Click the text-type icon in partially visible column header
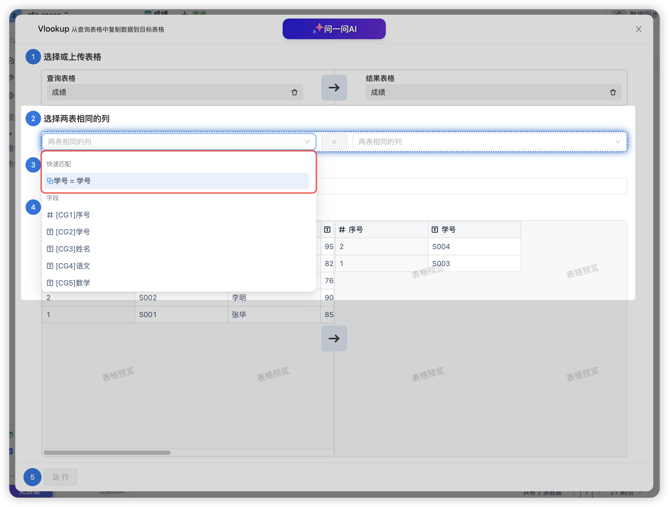Screen dimensions: 669x507 point(327,230)
